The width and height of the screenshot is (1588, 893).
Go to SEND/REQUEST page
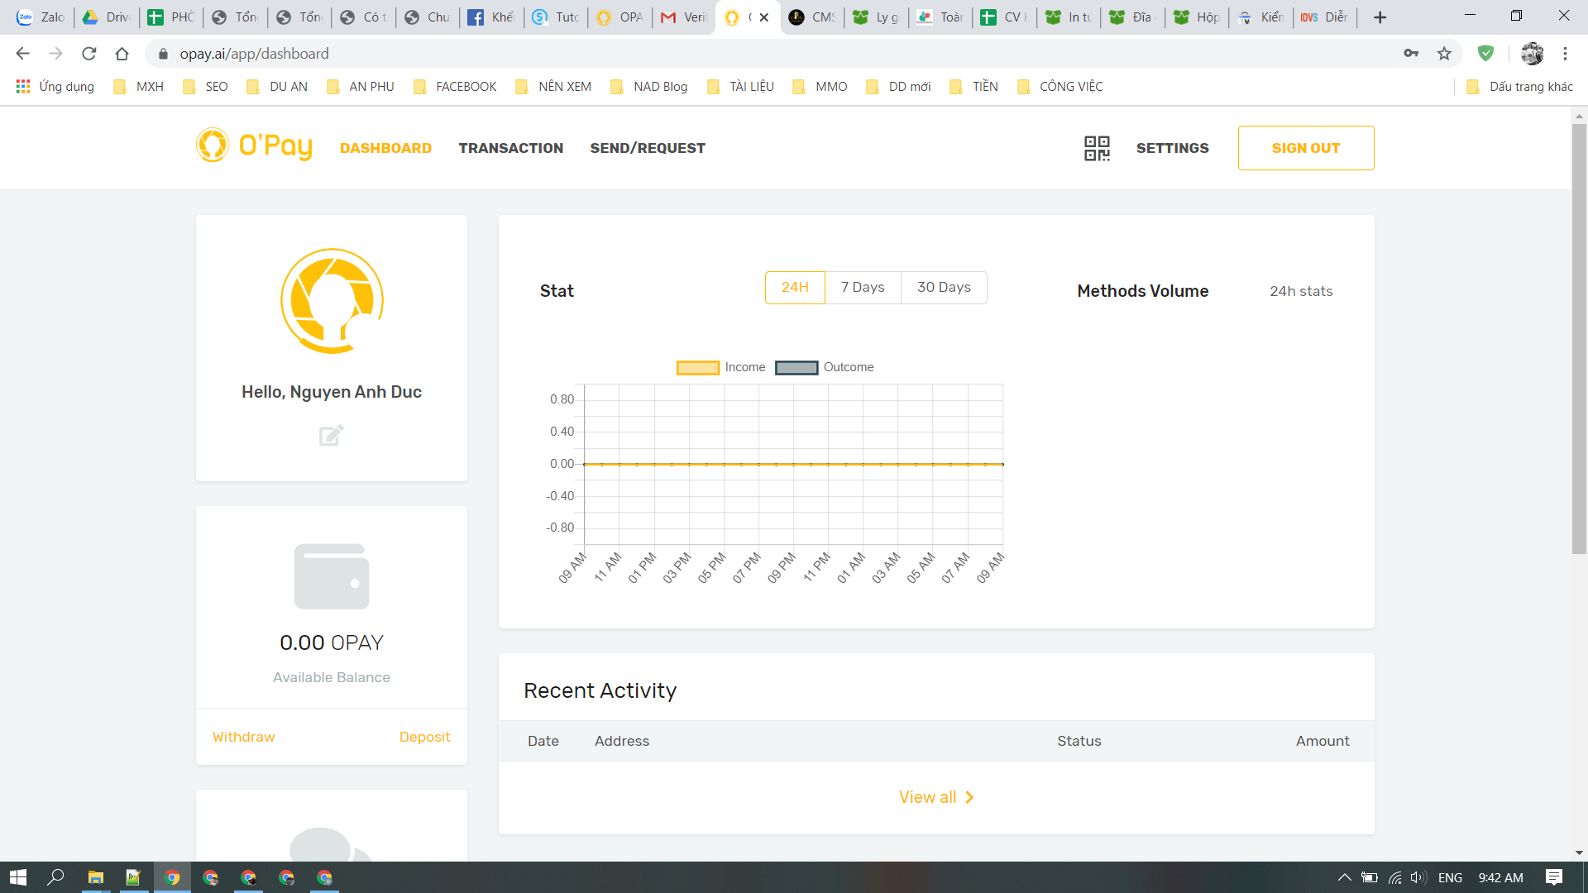click(x=648, y=148)
